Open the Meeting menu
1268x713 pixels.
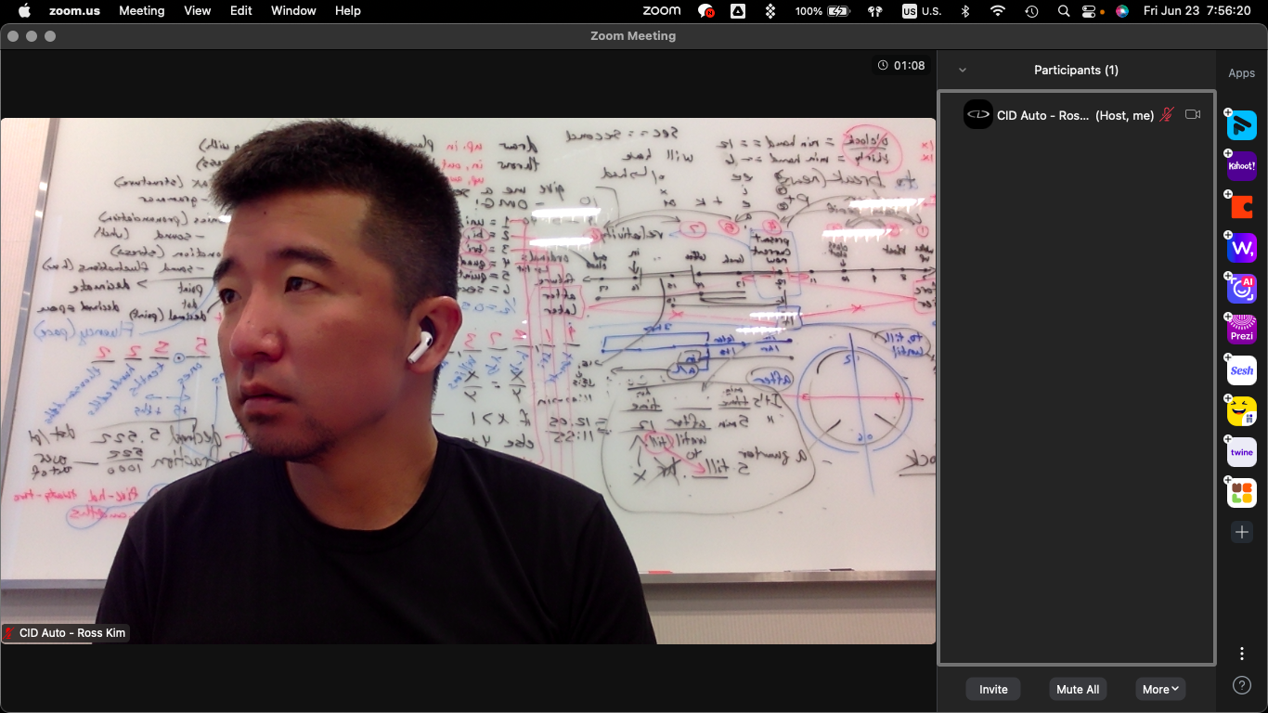tap(142, 11)
